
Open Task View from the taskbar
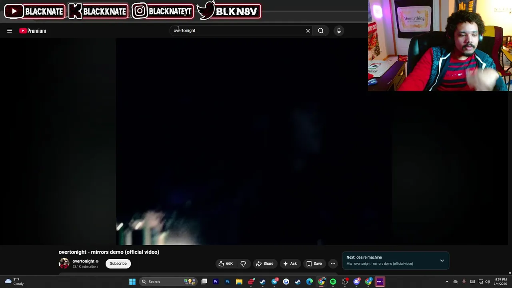pyautogui.click(x=204, y=282)
